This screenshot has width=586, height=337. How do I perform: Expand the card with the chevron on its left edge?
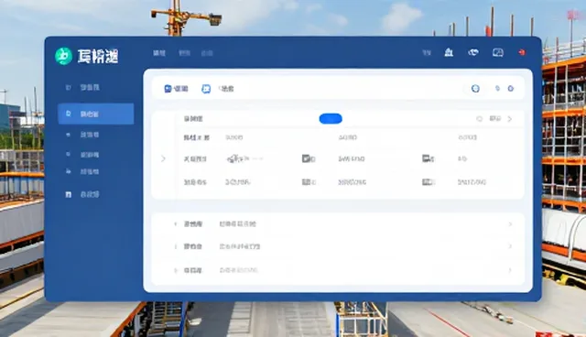pos(163,158)
